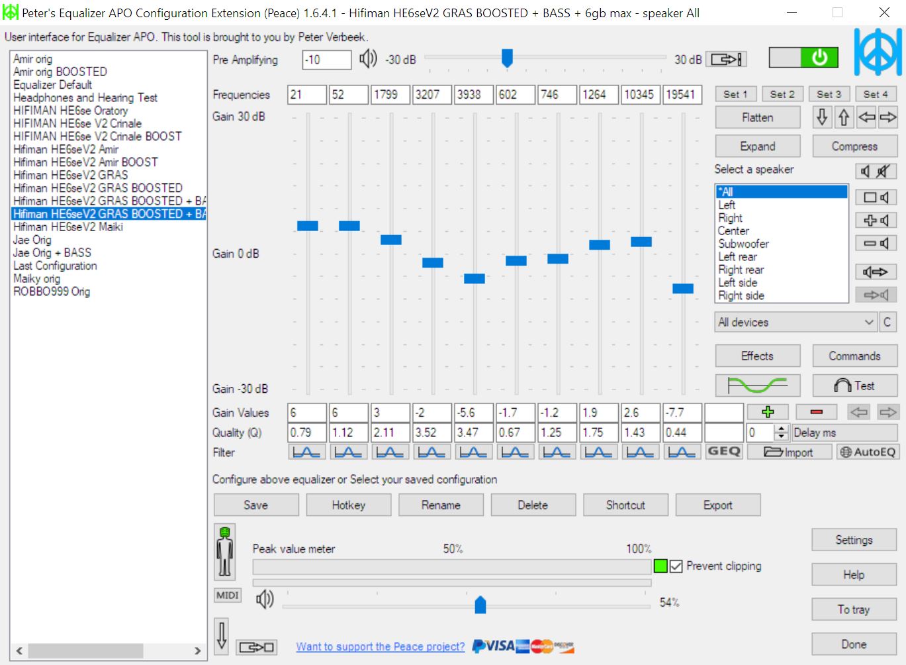Click the minus speaker icon button
This screenshot has width=906, height=665.
[876, 244]
